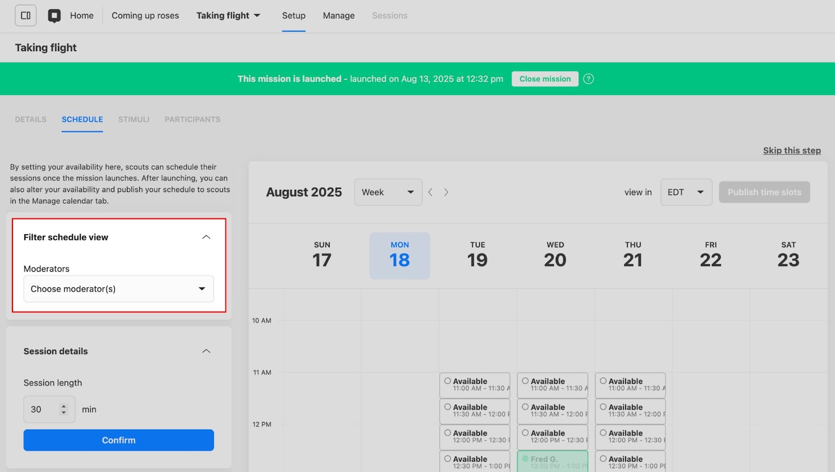Click the Skip this step link
Screen dimensions: 835x472
coord(792,151)
